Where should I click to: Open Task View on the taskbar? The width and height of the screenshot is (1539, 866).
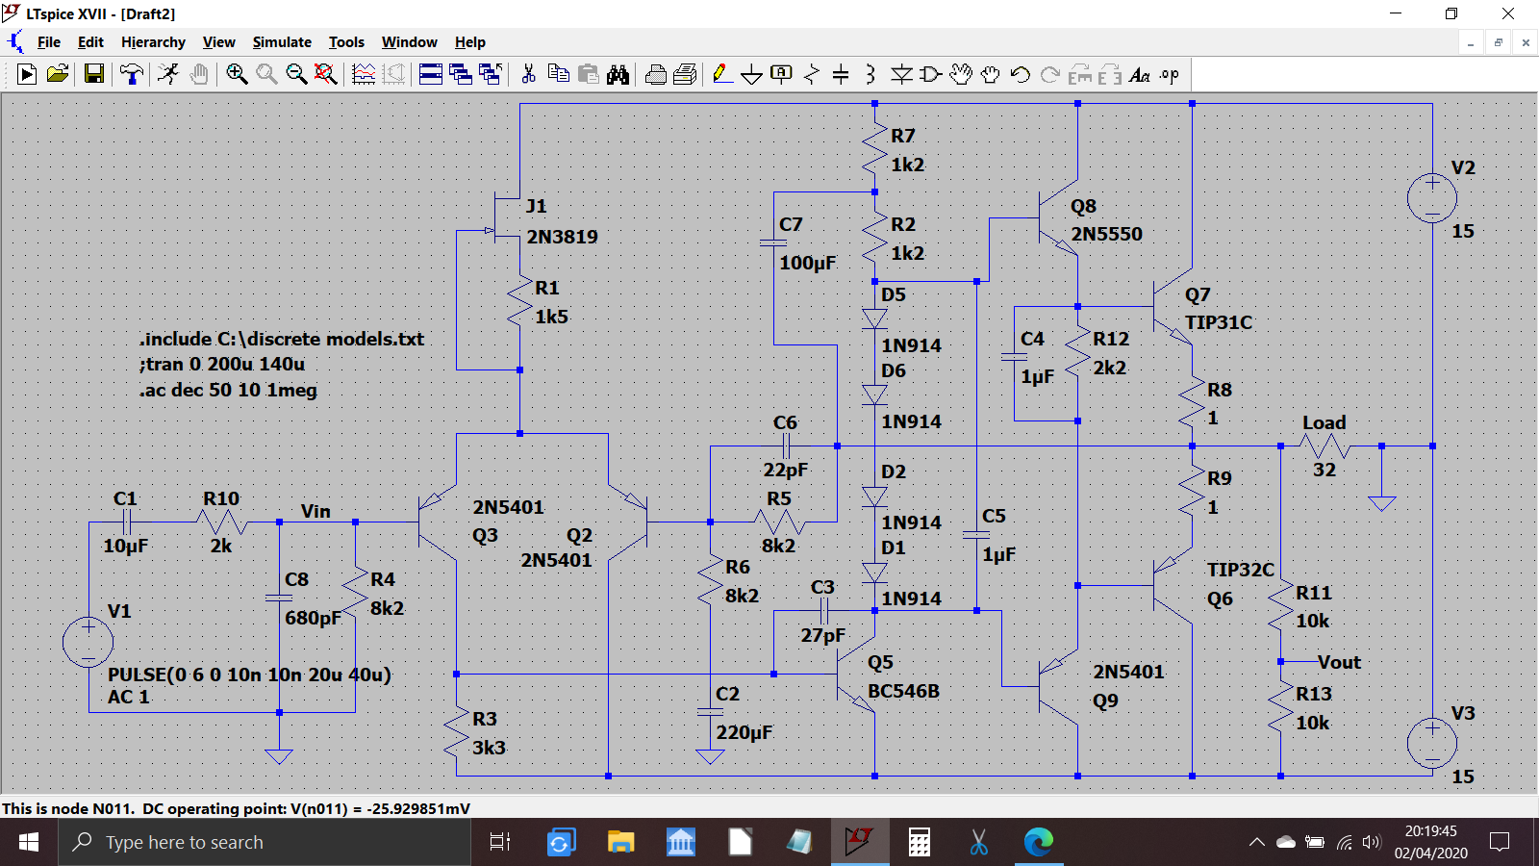click(x=500, y=842)
